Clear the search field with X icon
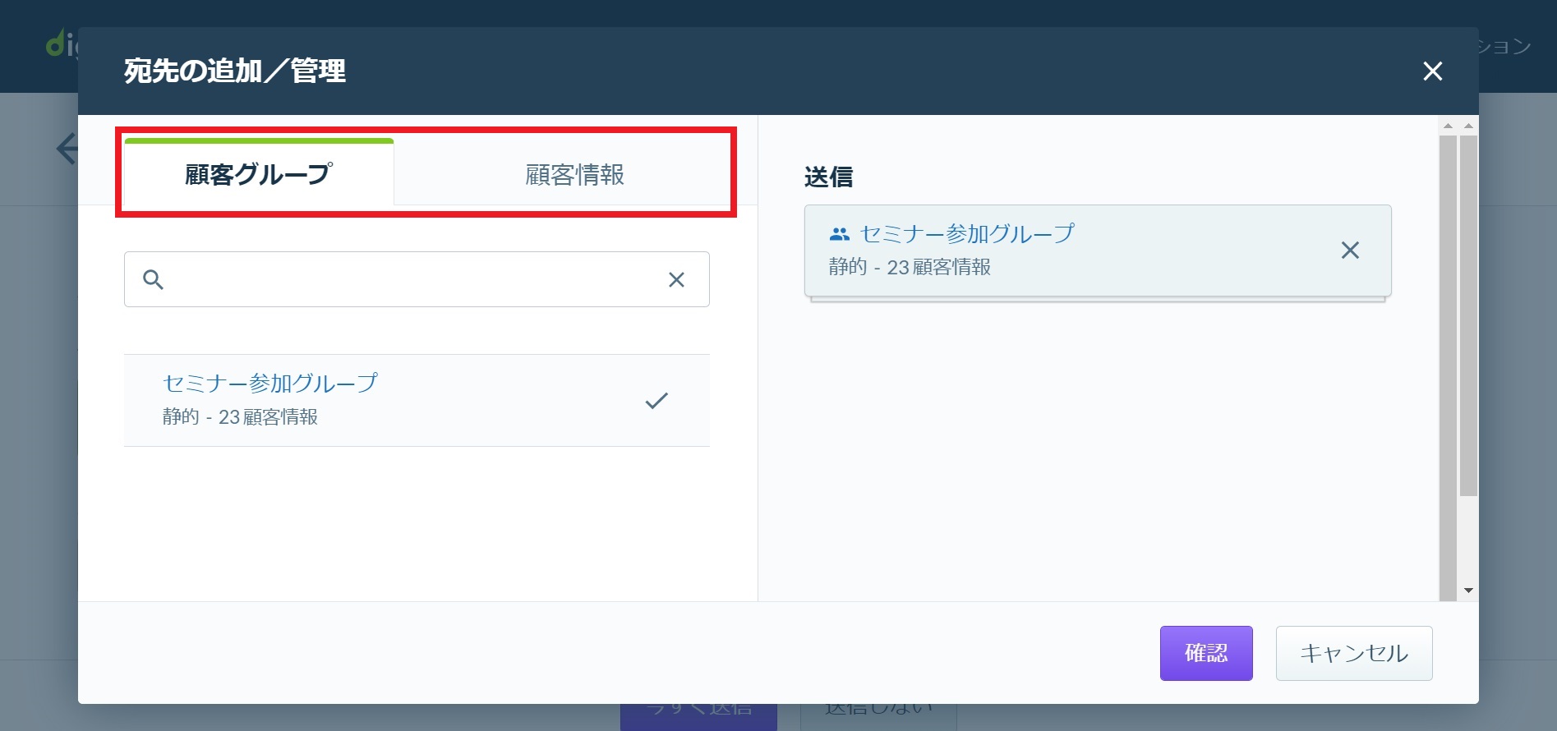 (x=676, y=279)
